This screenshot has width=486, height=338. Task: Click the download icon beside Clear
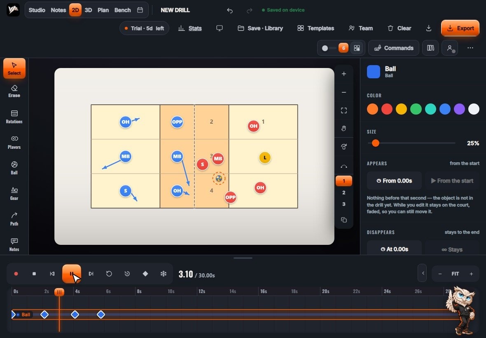[x=429, y=28]
